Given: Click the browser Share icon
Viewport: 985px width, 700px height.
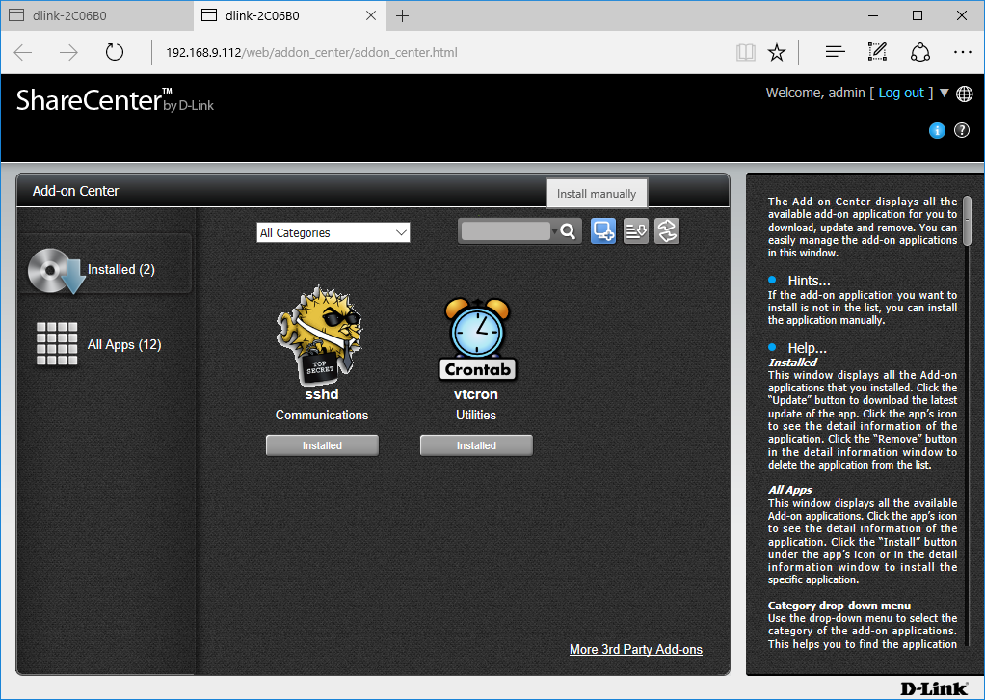Looking at the screenshot, I should (920, 52).
